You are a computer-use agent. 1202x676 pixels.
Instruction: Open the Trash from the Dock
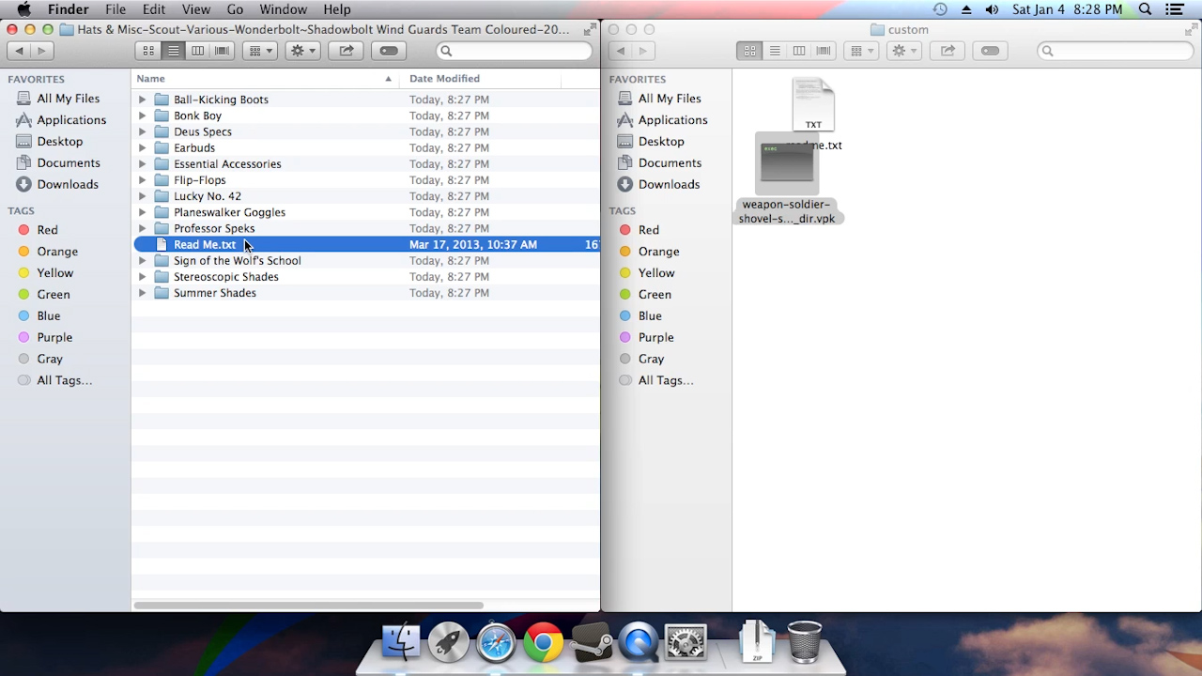pyautogui.click(x=804, y=642)
